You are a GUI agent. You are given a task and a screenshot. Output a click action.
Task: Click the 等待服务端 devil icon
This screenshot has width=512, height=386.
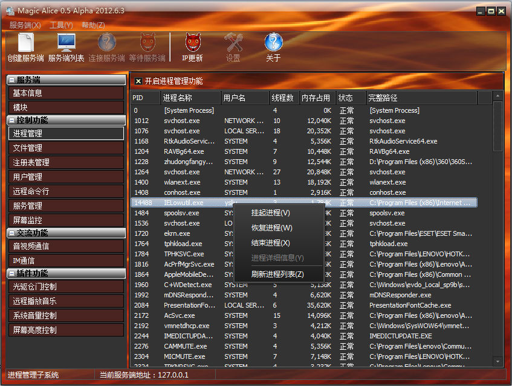tap(147, 42)
